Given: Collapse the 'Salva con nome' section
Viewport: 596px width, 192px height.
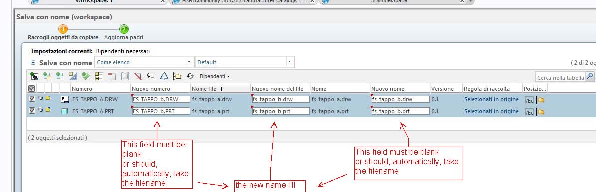Looking at the screenshot, I should [33, 63].
